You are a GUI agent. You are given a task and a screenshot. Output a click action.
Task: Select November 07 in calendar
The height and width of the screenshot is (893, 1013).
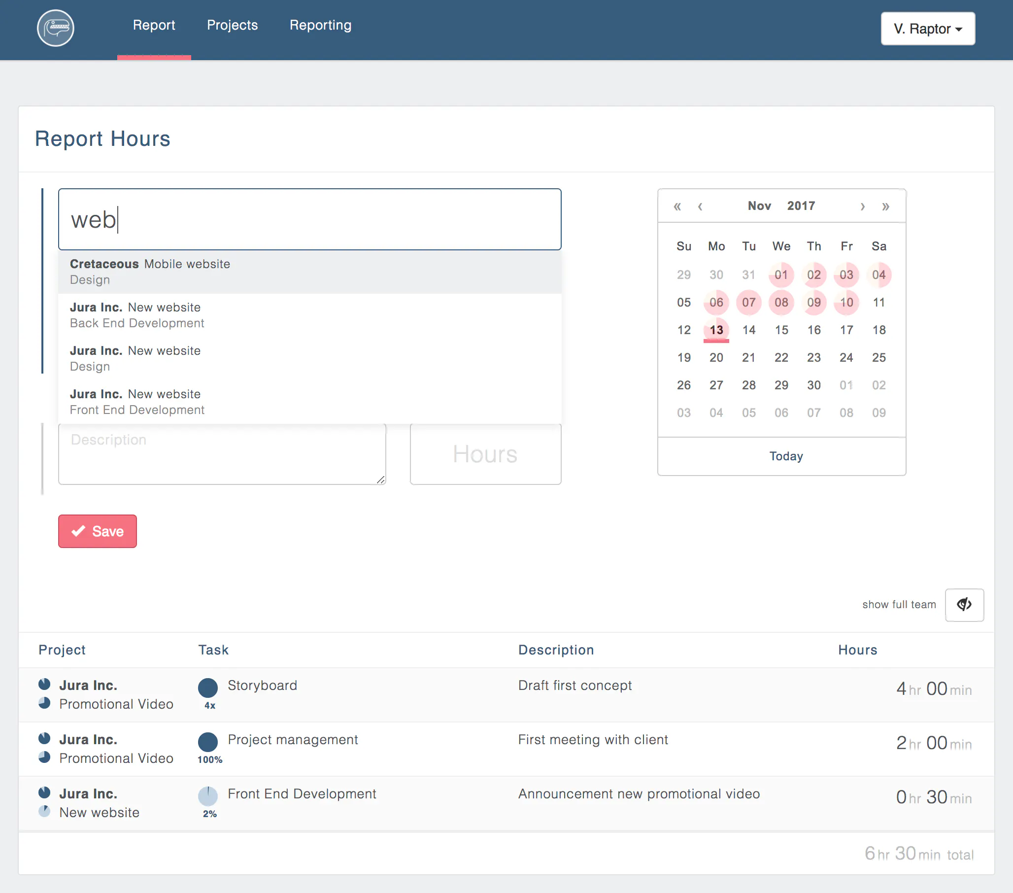point(748,303)
